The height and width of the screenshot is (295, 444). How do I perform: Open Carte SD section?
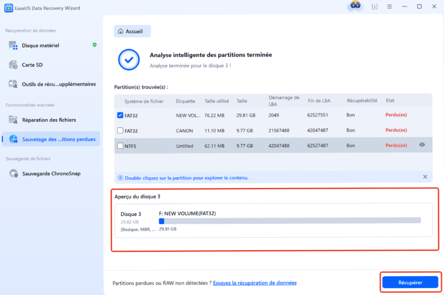point(51,64)
